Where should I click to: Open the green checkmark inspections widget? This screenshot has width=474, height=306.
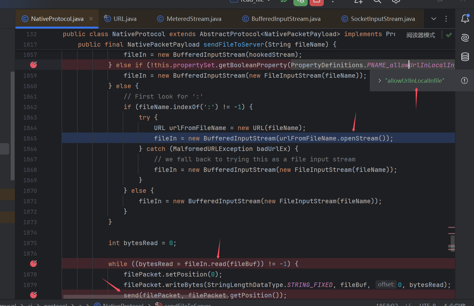pyautogui.click(x=449, y=35)
